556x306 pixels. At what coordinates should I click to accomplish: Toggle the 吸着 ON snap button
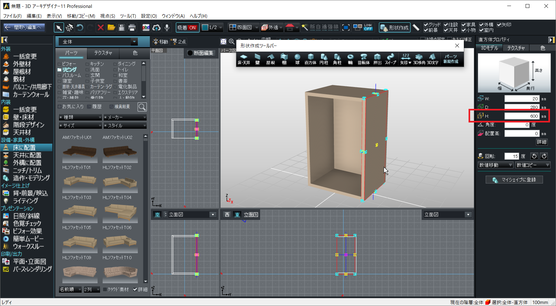pos(187,28)
